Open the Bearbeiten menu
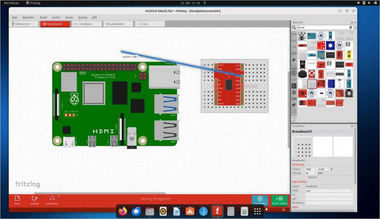The image size is (380, 219). click(28, 17)
